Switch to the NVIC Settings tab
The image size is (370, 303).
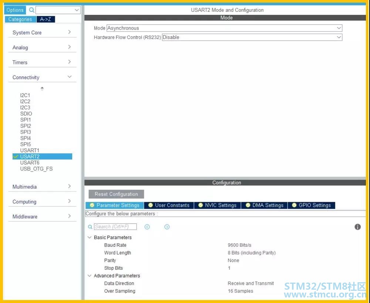(x=217, y=205)
